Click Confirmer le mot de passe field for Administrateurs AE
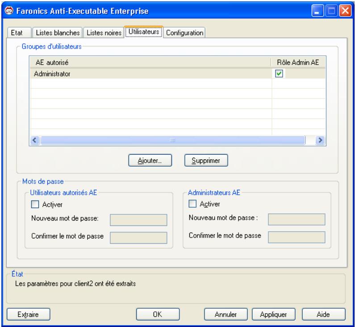This screenshot has width=355, height=327. point(297,237)
